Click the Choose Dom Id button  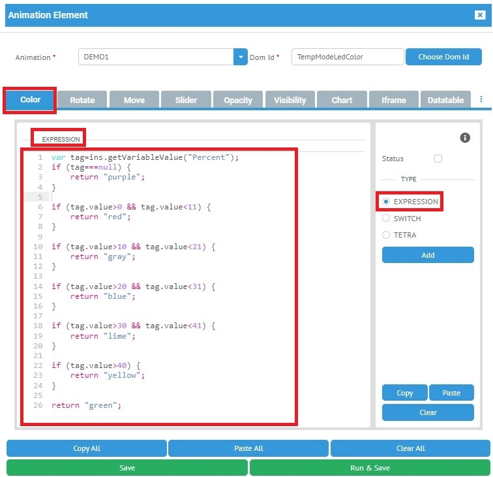[443, 57]
